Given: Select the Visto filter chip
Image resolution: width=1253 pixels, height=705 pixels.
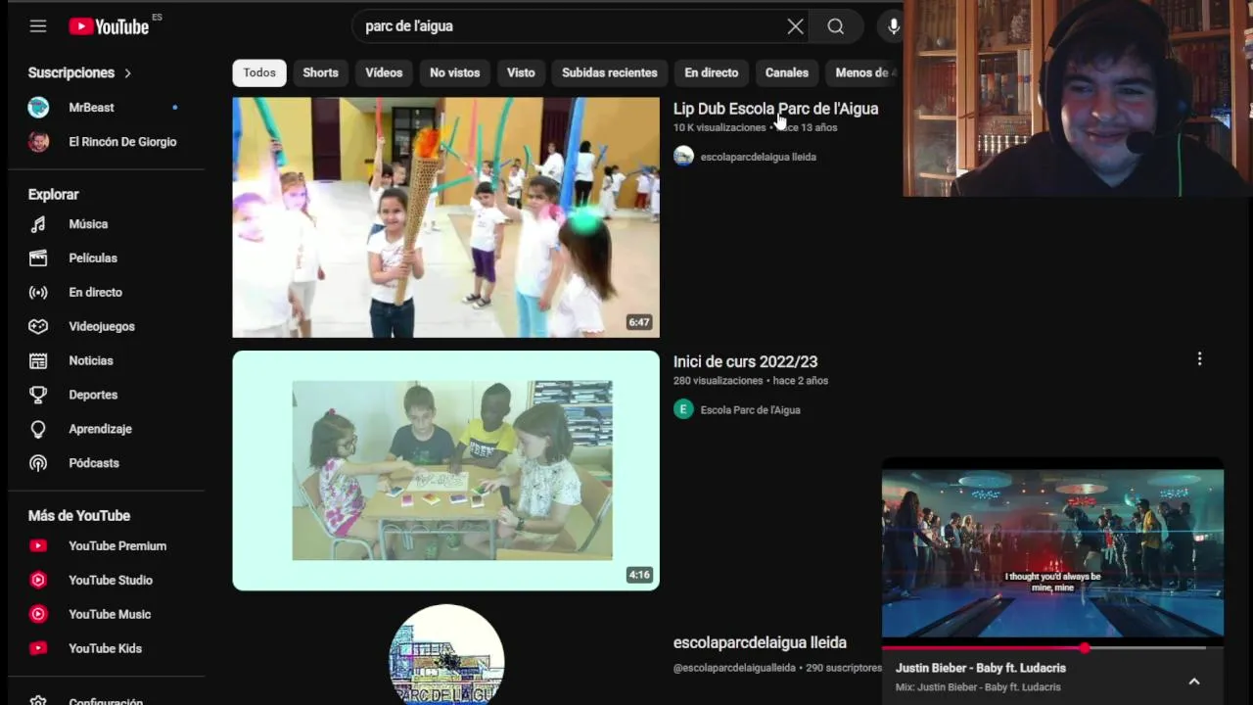Looking at the screenshot, I should [521, 72].
